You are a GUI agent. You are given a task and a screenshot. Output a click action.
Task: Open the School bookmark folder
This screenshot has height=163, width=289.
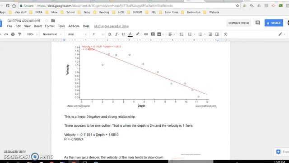(68, 12)
